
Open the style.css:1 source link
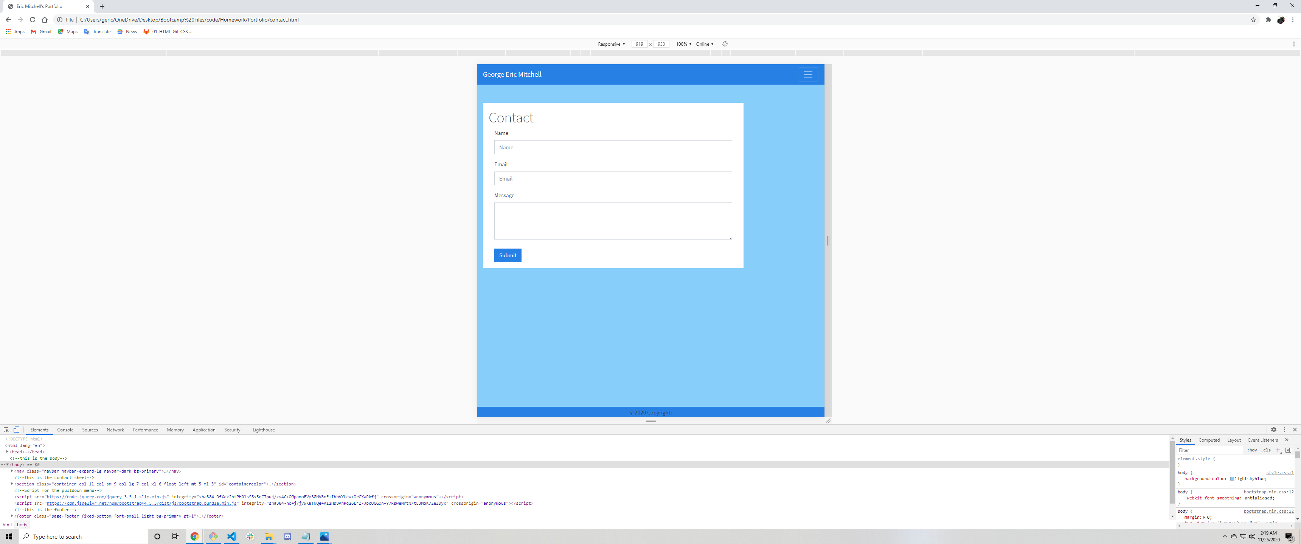[x=1280, y=473]
